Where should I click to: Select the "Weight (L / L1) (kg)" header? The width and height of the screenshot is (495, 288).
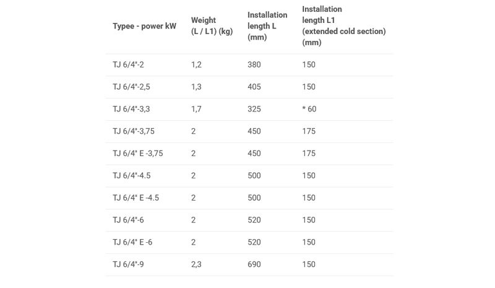pos(212,26)
